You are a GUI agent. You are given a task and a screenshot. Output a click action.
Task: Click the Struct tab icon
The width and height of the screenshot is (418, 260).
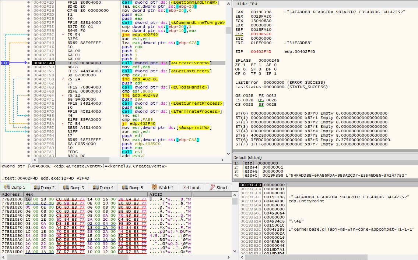click(x=212, y=187)
